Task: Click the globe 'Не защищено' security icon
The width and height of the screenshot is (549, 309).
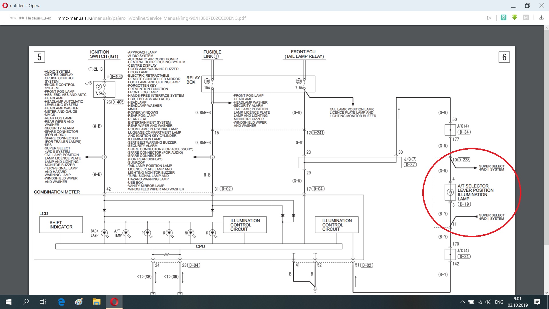Action: click(x=21, y=18)
